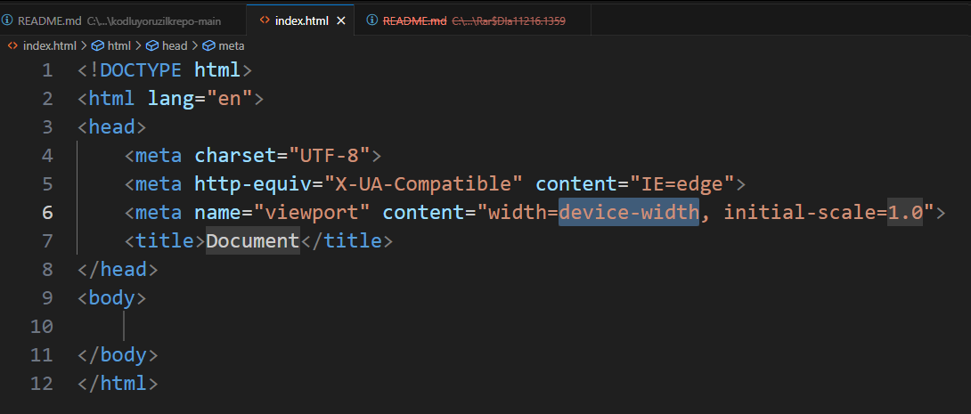Click the http-equiv attribute name

[x=253, y=183]
